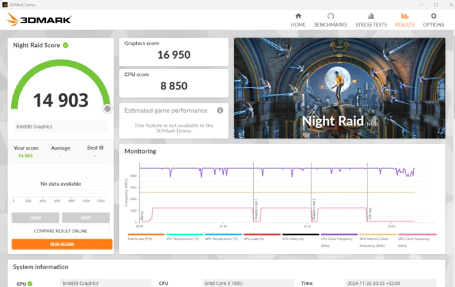
Task: Click the Home house icon
Action: click(298, 16)
